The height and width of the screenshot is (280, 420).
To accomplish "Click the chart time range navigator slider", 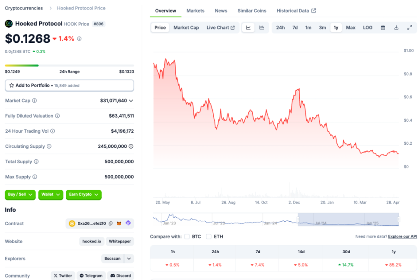I will coord(348,219).
